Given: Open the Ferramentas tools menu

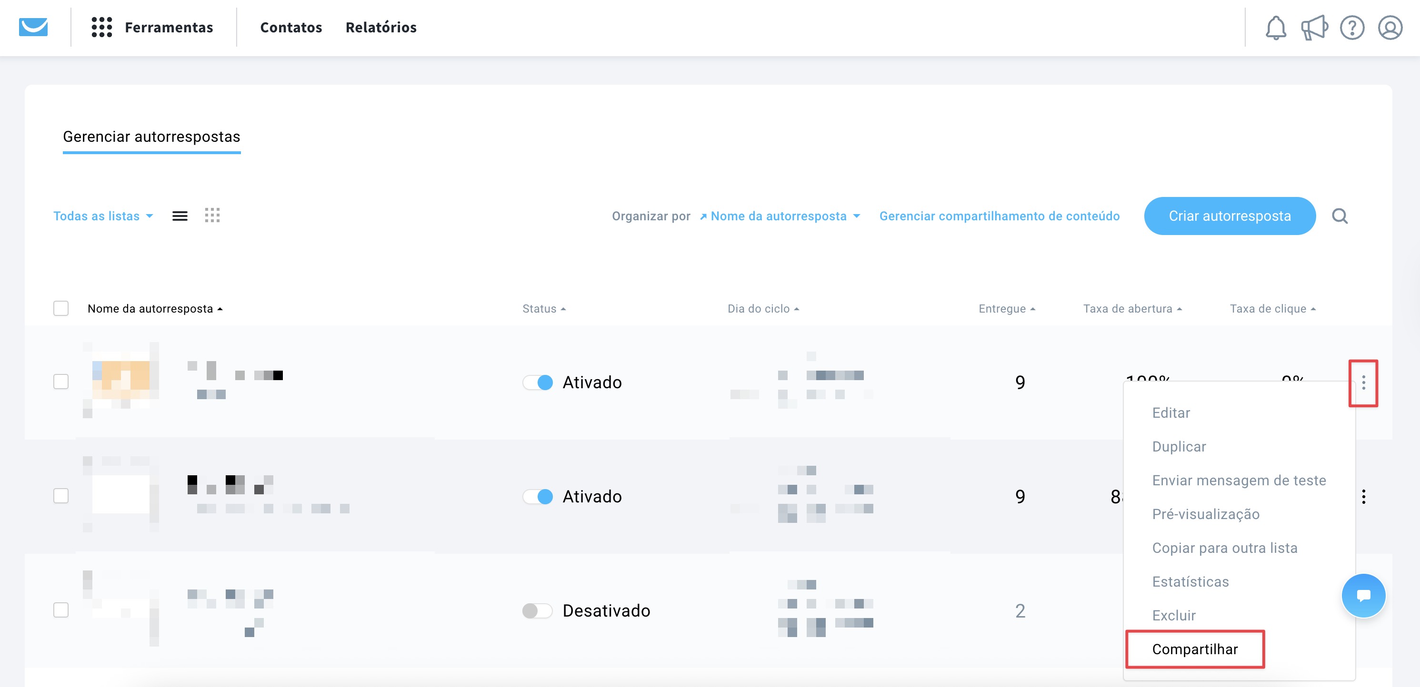Looking at the screenshot, I should pos(152,27).
